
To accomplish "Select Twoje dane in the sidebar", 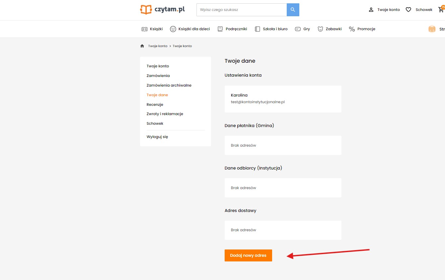I will pyautogui.click(x=157, y=95).
